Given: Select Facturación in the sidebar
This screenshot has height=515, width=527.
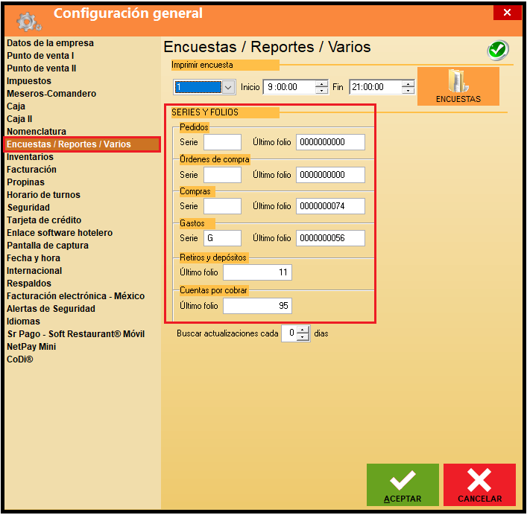Looking at the screenshot, I should click(x=31, y=170).
